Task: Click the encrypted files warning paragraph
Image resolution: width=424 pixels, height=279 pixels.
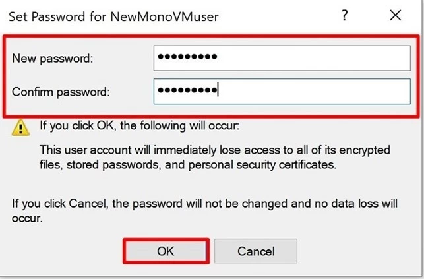Action: (215, 158)
